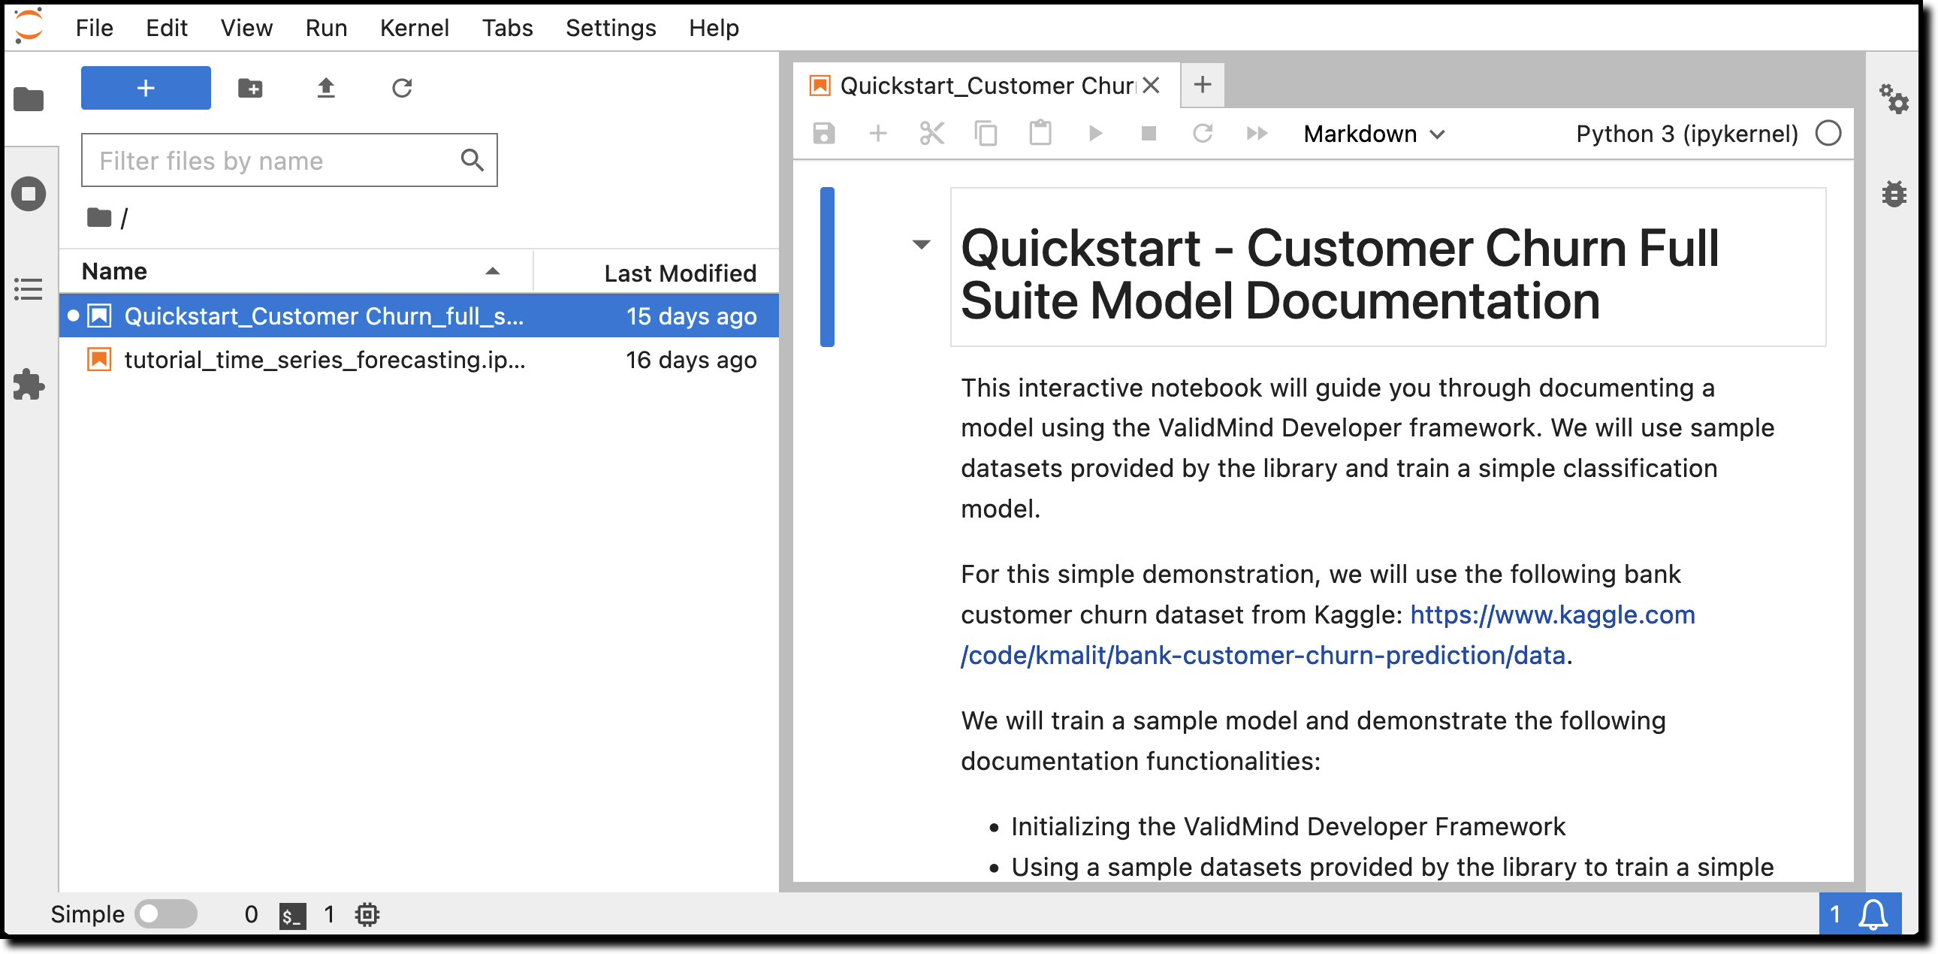1938x954 pixels.
Task: Click the terminals count icon in status bar
Action: tap(293, 916)
